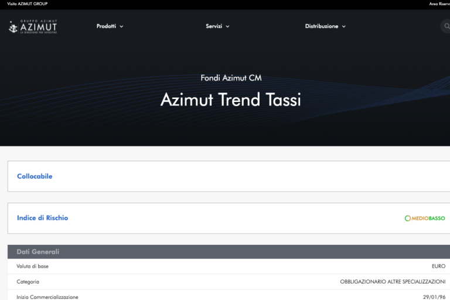Click the Indice di Rischio heading
450x300 pixels.
coord(42,218)
